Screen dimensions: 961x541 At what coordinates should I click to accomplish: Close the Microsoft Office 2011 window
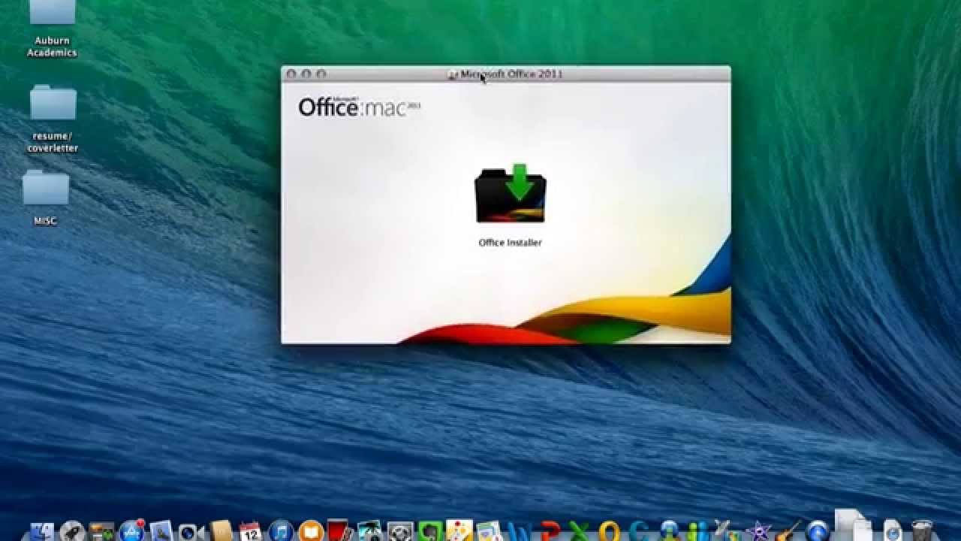[x=291, y=74]
